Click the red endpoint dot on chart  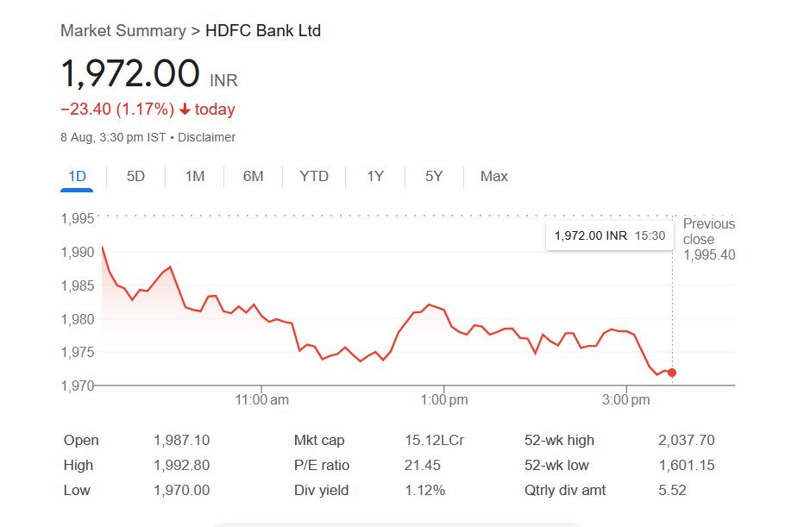[x=672, y=373]
